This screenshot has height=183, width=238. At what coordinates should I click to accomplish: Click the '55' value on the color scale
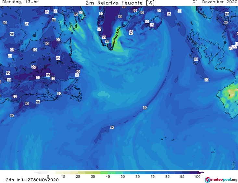click(x=123, y=177)
